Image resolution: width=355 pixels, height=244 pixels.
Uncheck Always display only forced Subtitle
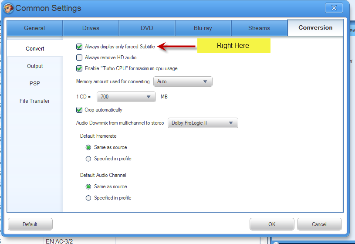[79, 47]
